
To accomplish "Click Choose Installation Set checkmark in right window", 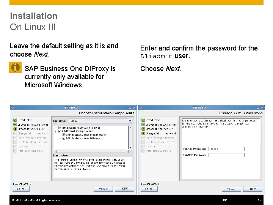I will (x=143, y=129).
